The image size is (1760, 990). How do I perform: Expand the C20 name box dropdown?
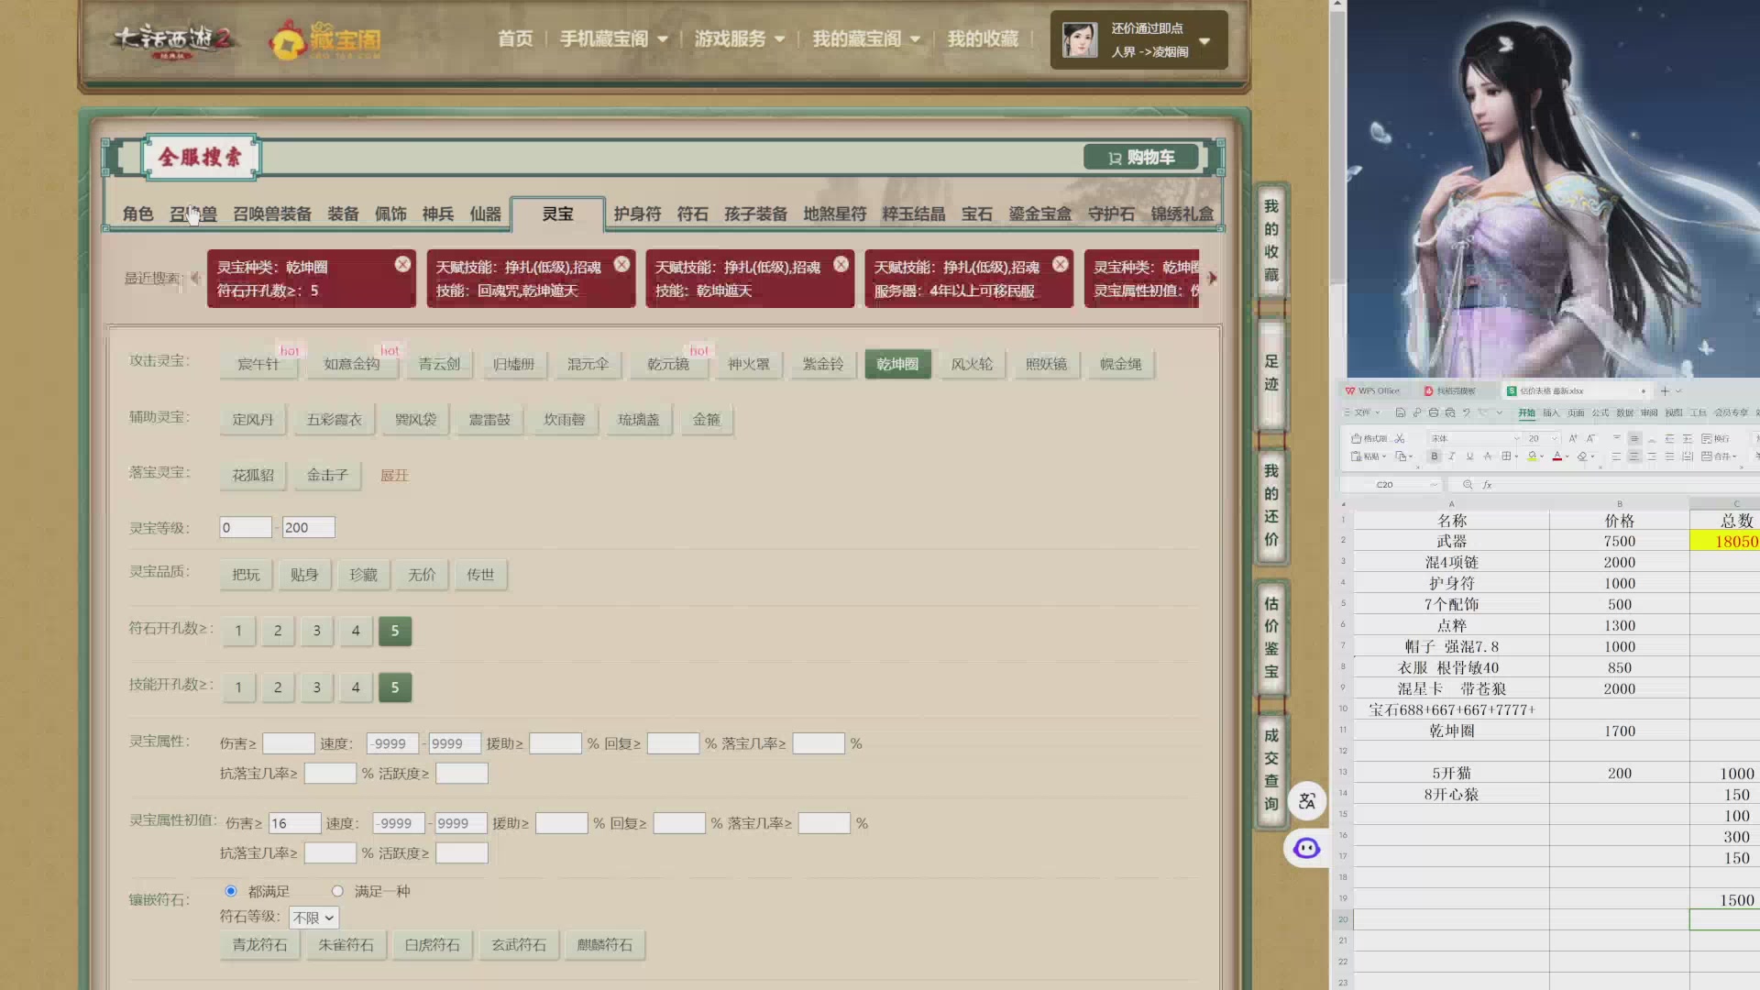pos(1435,485)
